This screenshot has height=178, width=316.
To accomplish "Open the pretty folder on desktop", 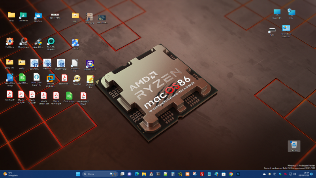I will (x=22, y=64).
